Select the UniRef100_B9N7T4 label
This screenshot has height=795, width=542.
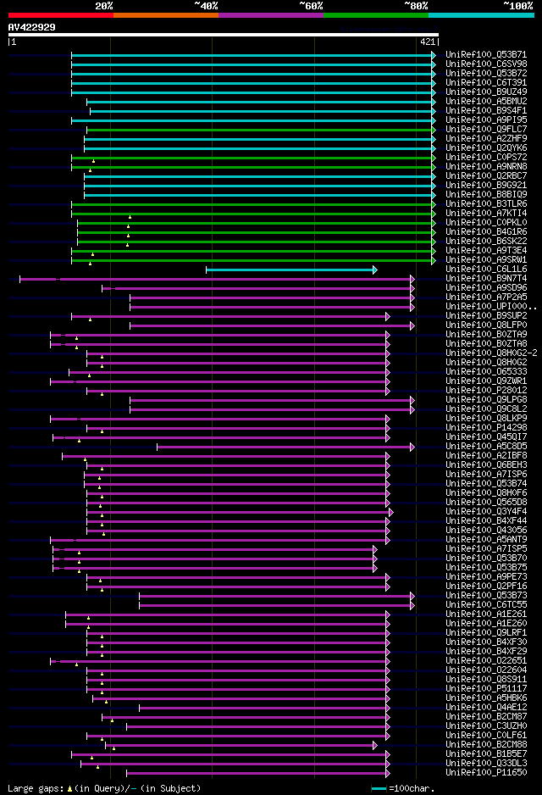click(486, 278)
